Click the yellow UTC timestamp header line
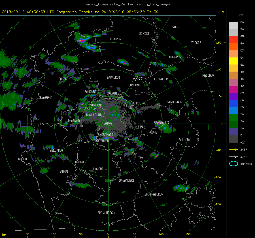The image size is (255, 238). (x=80, y=12)
